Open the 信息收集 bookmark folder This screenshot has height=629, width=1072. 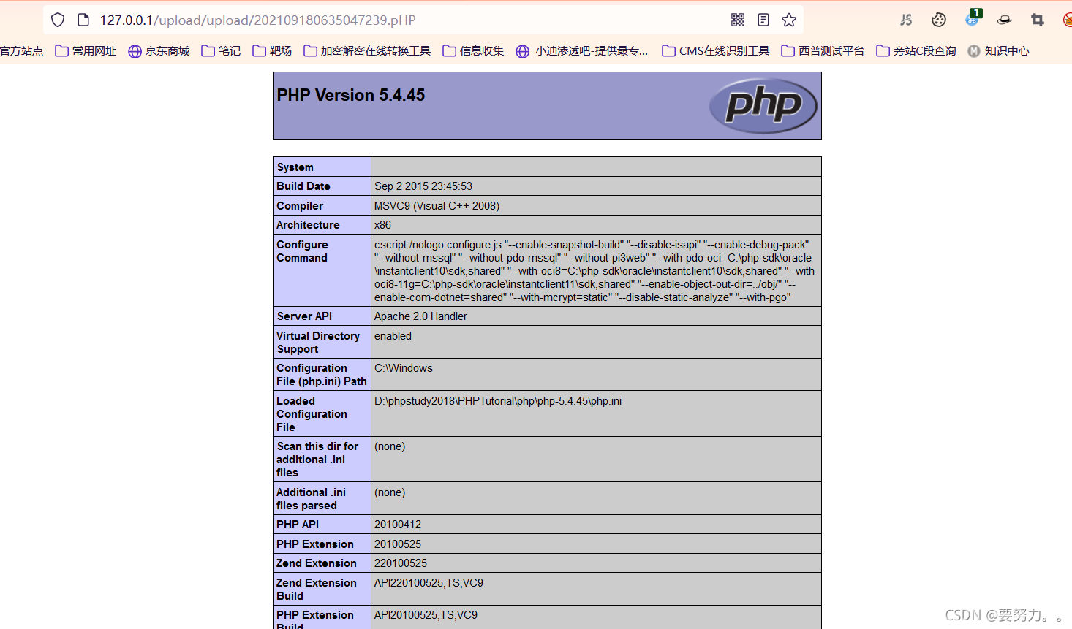coord(473,50)
